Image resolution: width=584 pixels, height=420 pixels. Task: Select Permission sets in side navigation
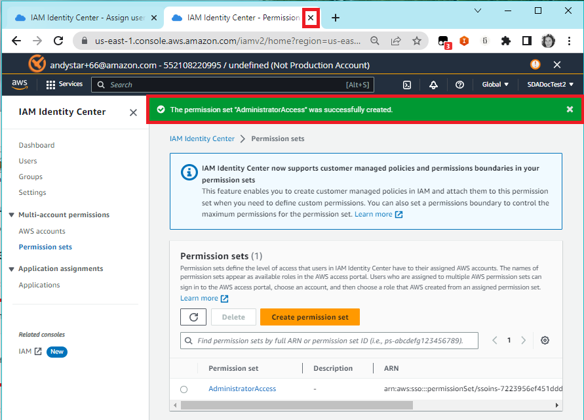point(45,247)
